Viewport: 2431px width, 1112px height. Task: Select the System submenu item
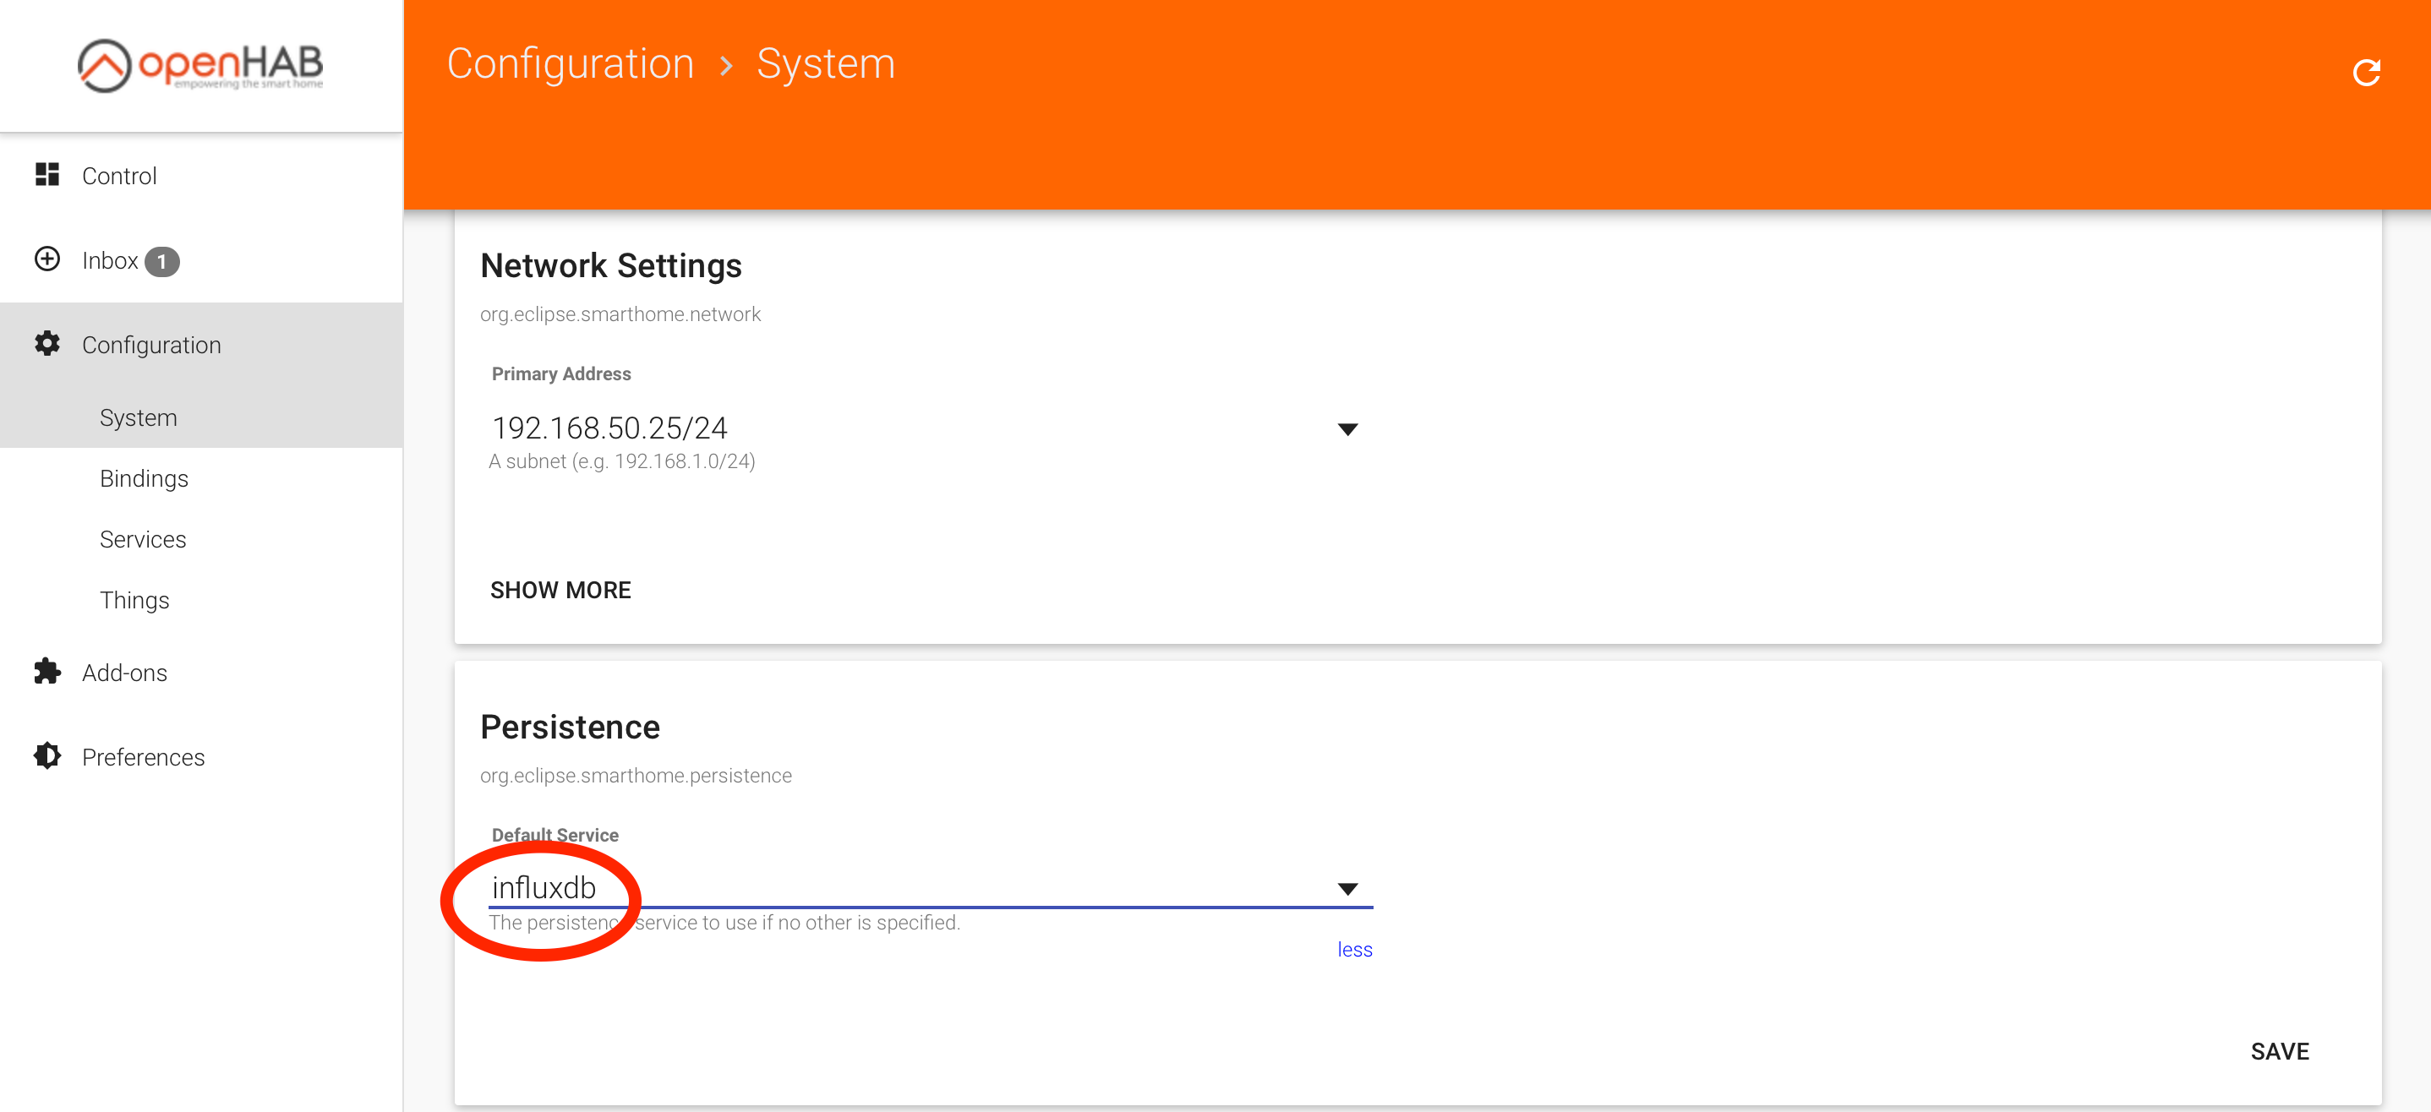(138, 417)
